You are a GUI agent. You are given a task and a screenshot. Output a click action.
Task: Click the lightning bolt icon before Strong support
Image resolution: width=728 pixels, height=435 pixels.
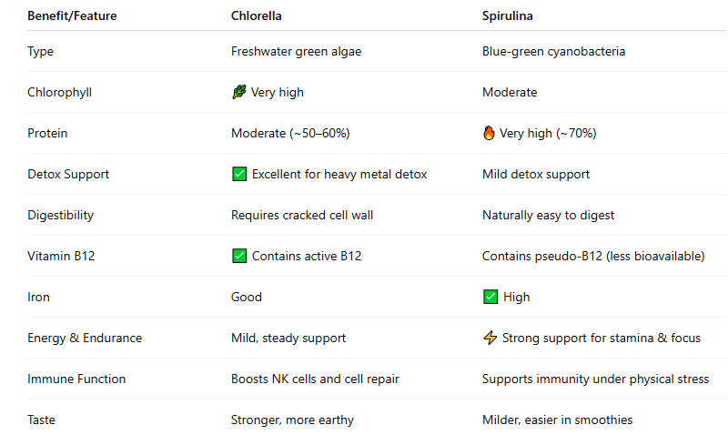point(490,338)
